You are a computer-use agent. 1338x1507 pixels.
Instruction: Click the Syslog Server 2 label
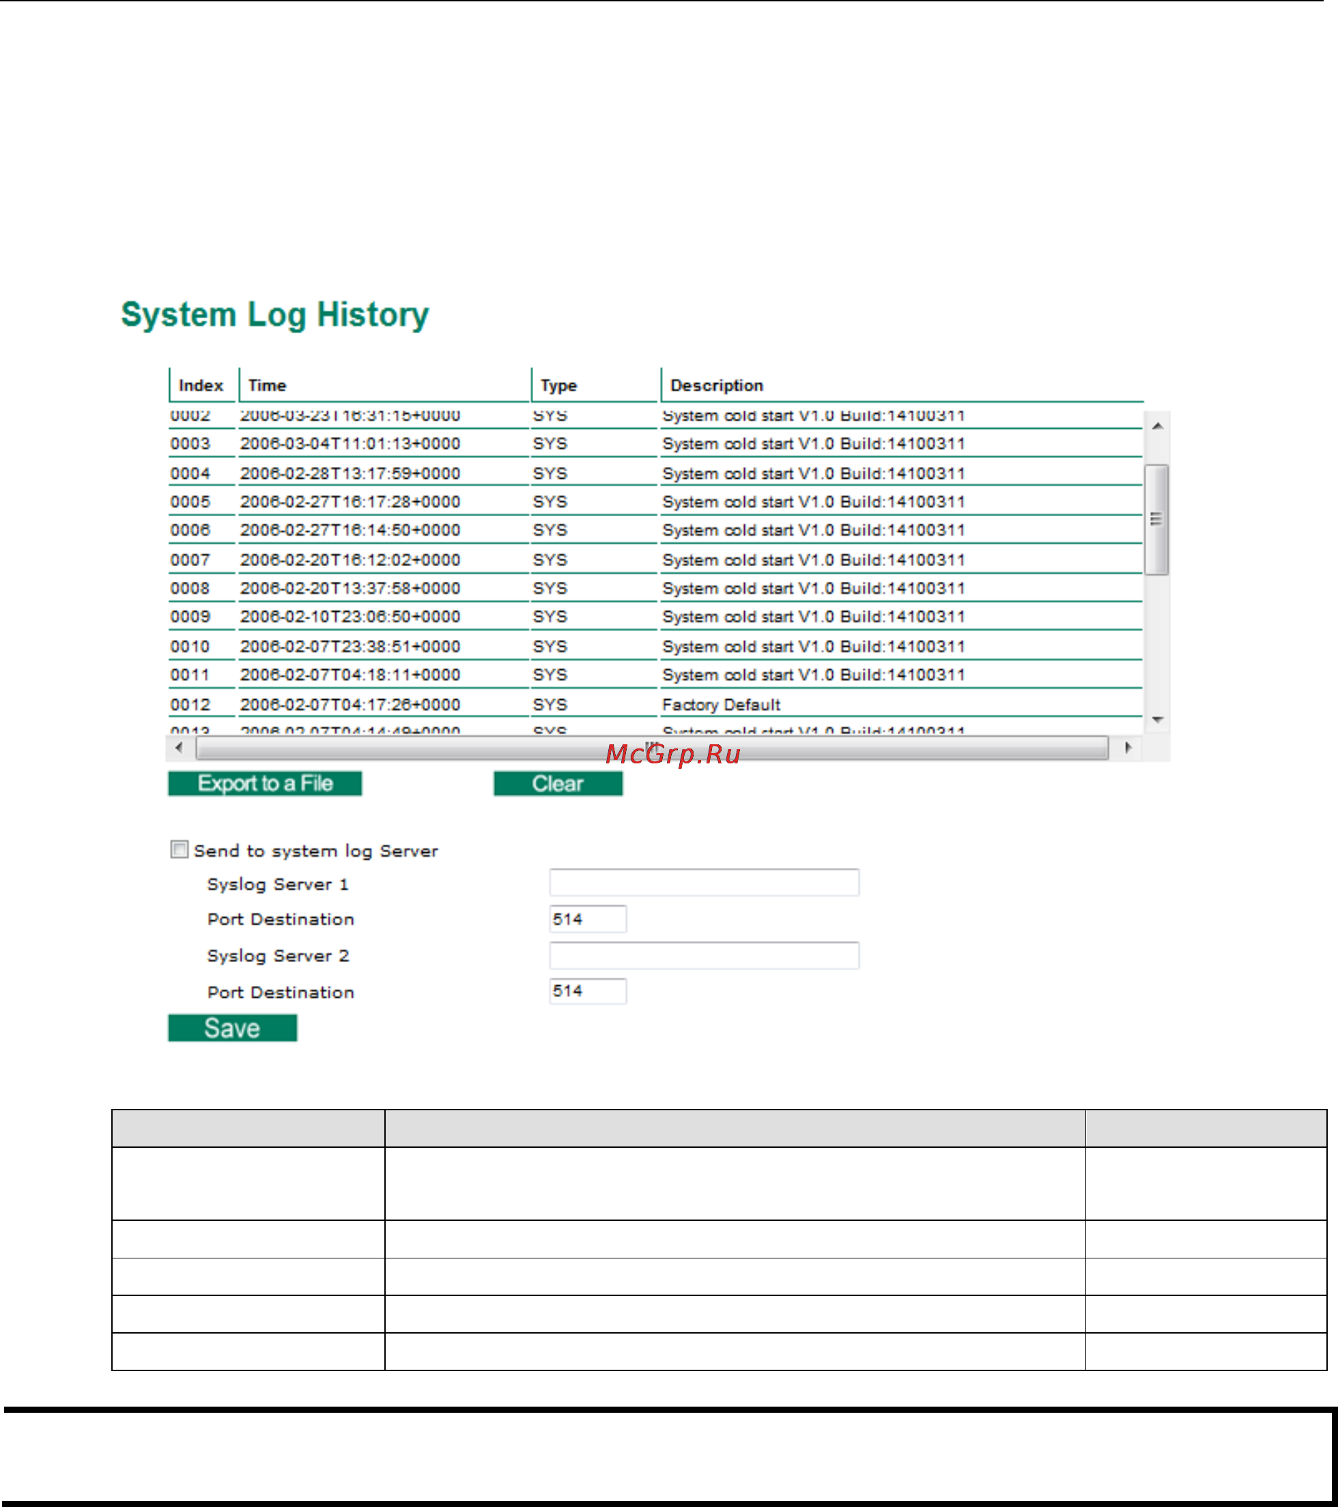click(278, 956)
